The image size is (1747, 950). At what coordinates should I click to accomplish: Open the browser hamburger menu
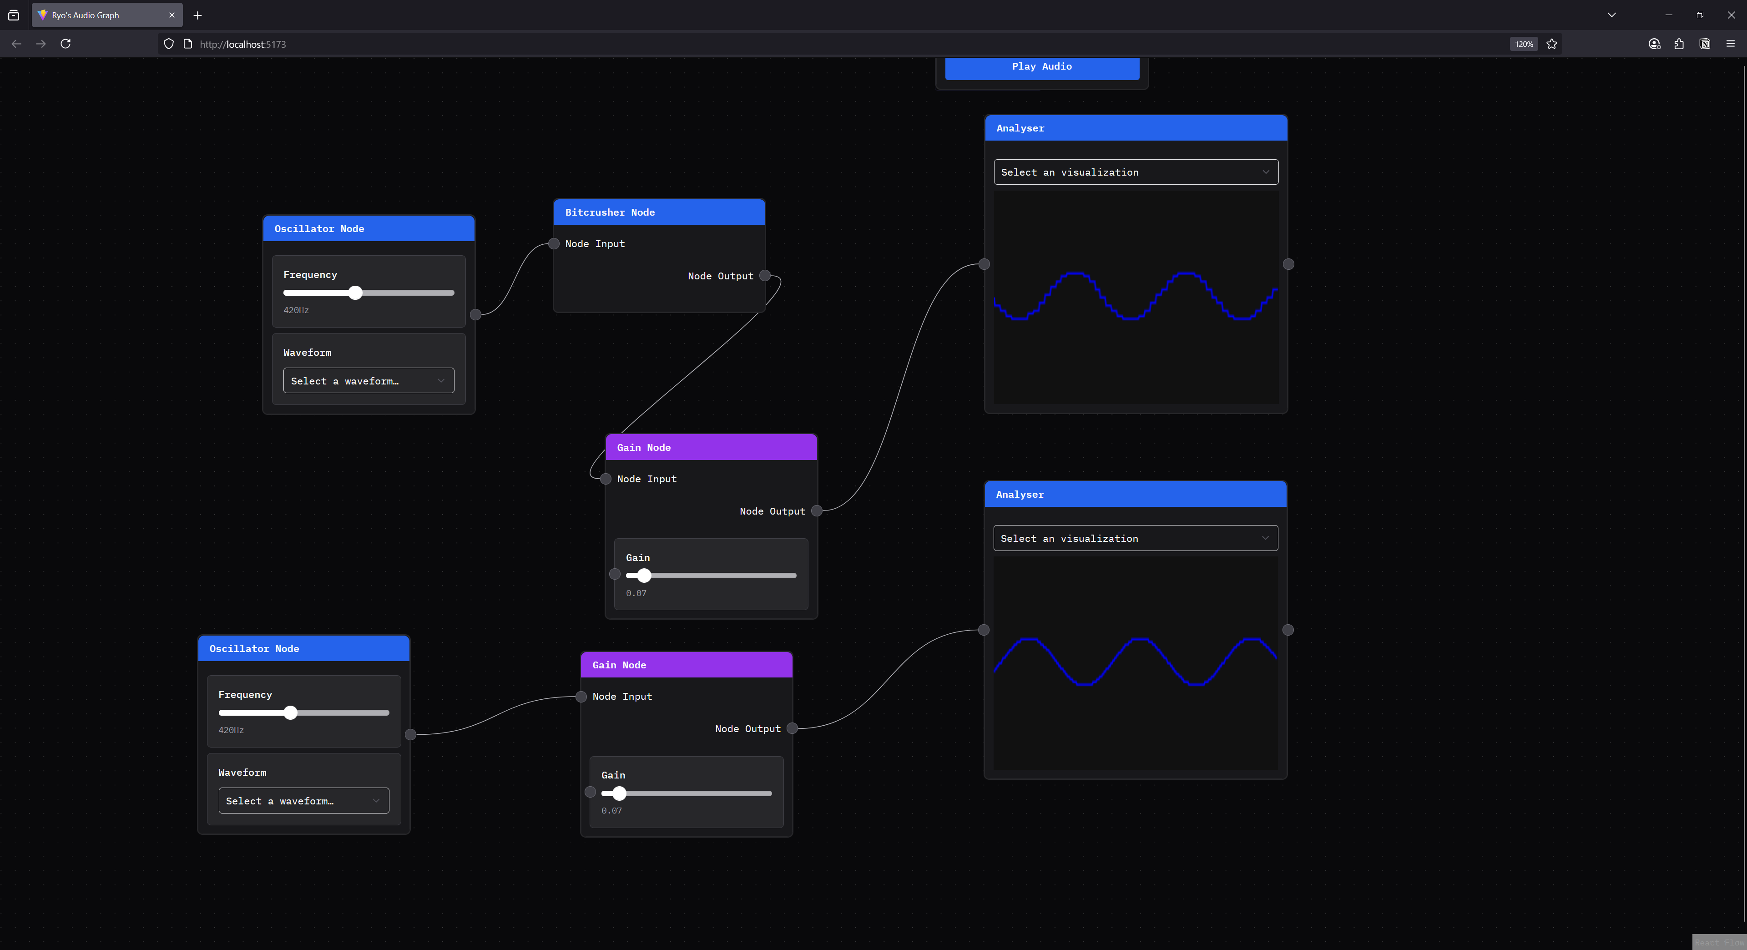[1730, 43]
